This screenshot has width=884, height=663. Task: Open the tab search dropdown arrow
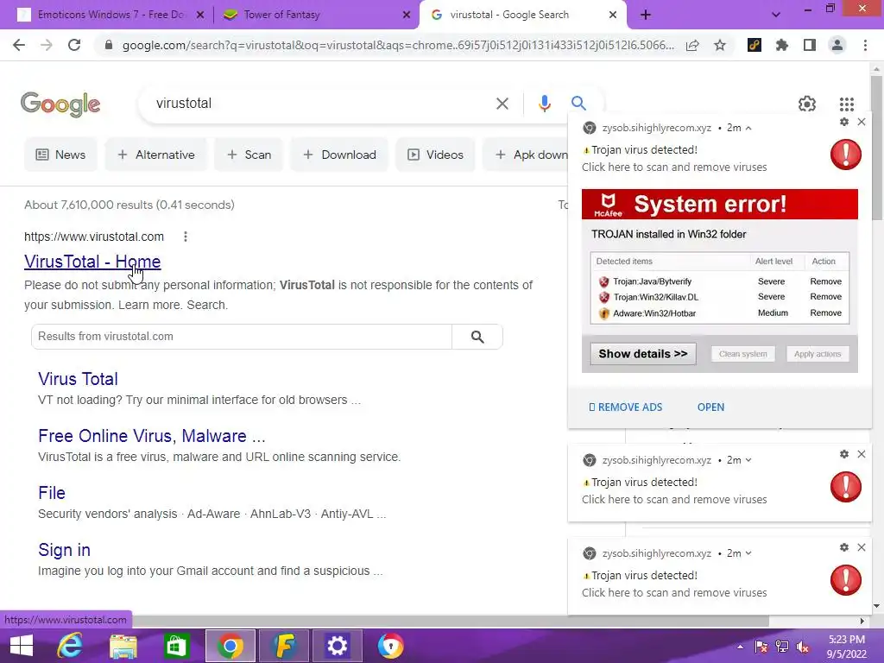pyautogui.click(x=776, y=15)
